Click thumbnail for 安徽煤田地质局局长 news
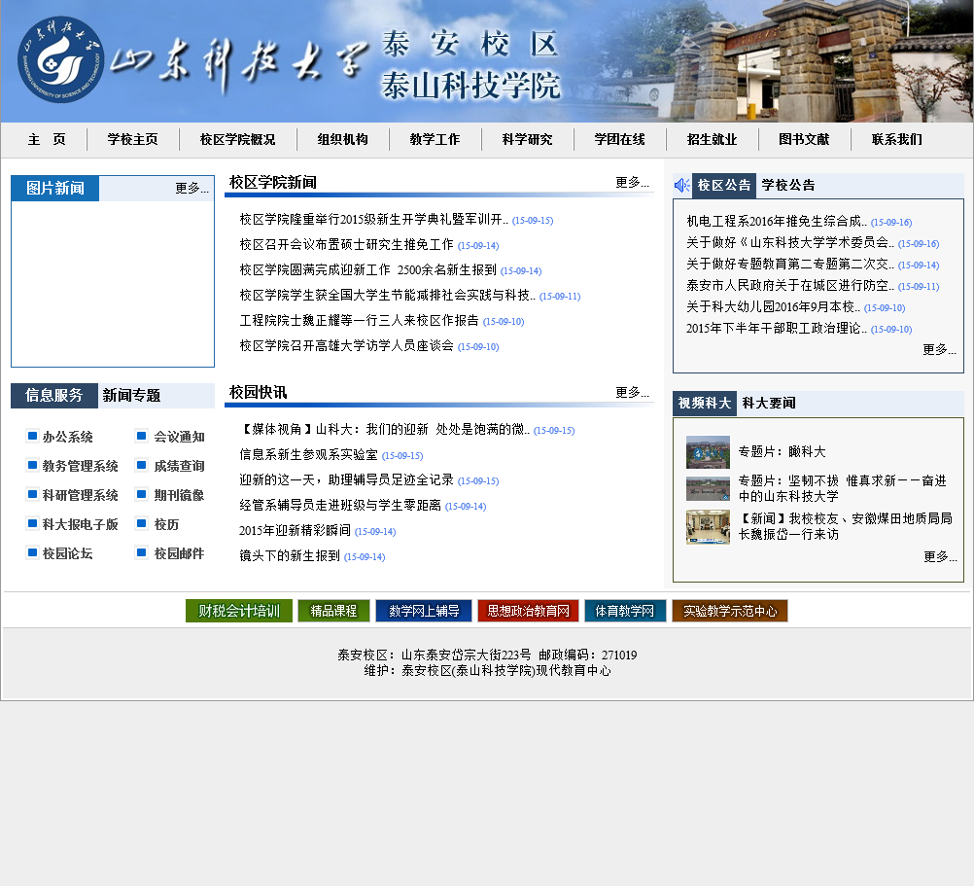Image resolution: width=974 pixels, height=886 pixels. pyautogui.click(x=708, y=527)
